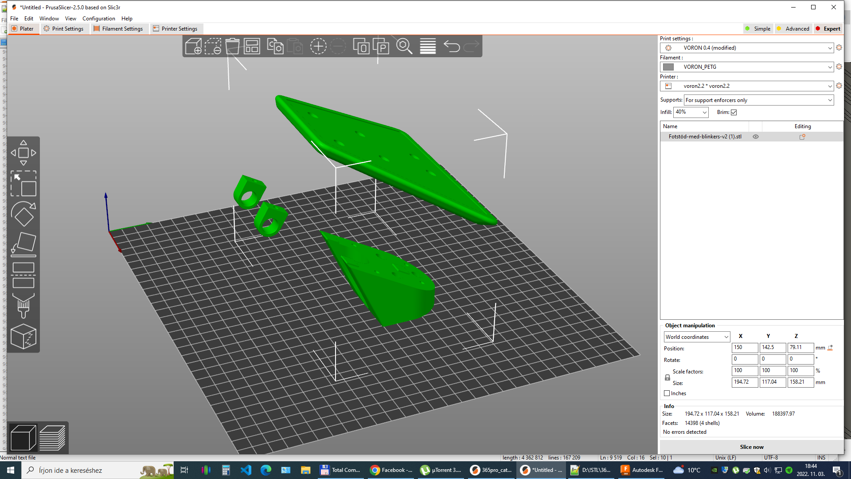Switch to the Plater tab
851x479 pixels.
click(23, 29)
